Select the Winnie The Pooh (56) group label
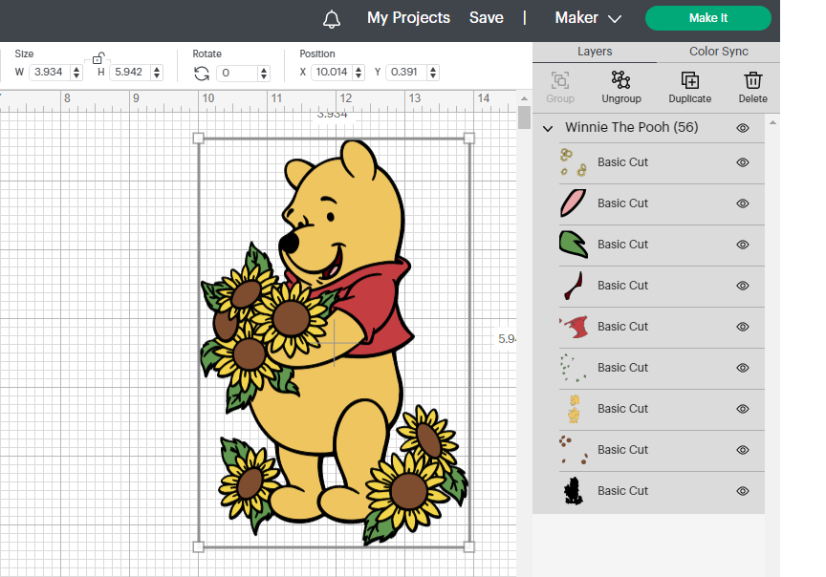 point(632,127)
